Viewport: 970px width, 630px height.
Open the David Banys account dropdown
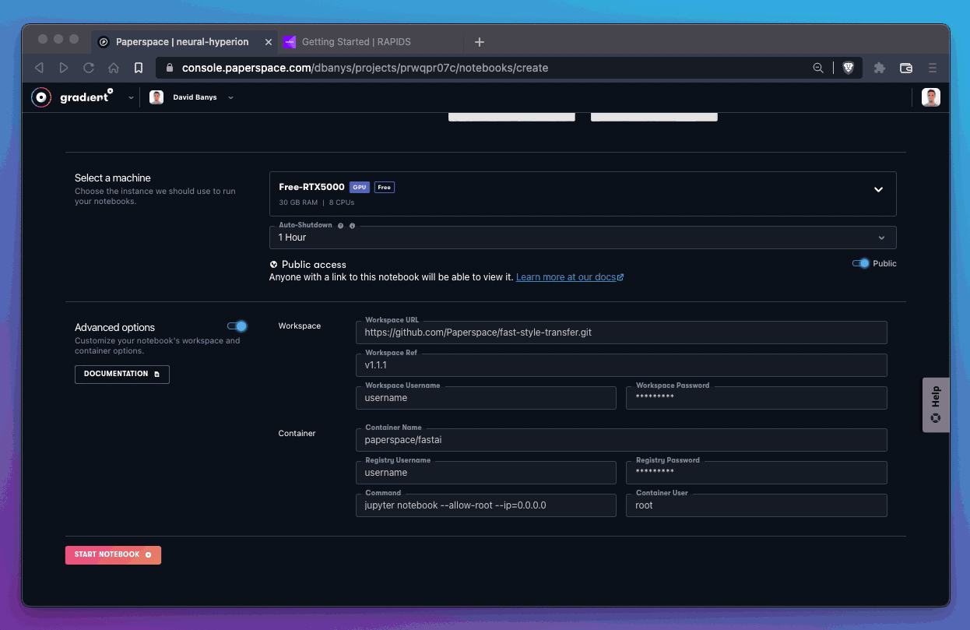[231, 97]
